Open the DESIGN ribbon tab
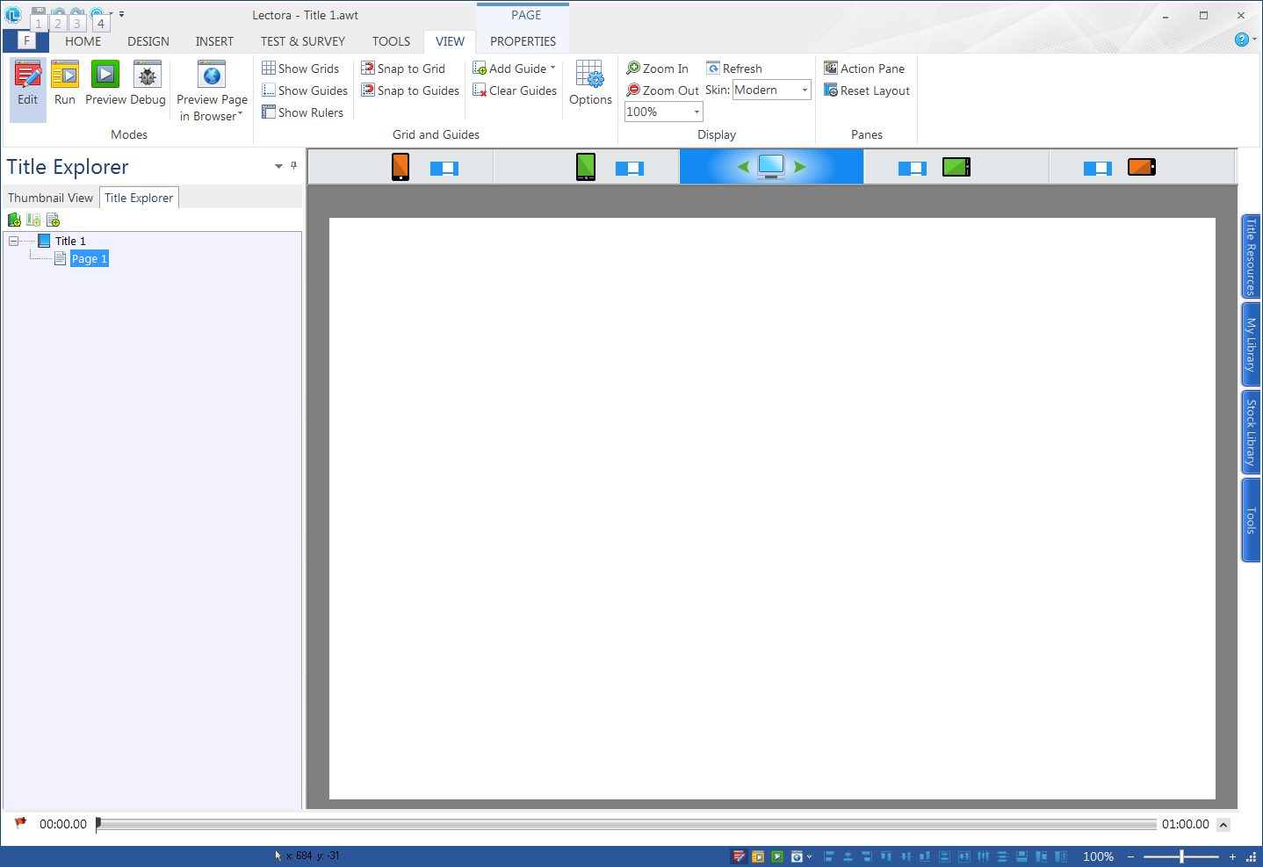Screen dimensions: 1263x867 [x=148, y=41]
